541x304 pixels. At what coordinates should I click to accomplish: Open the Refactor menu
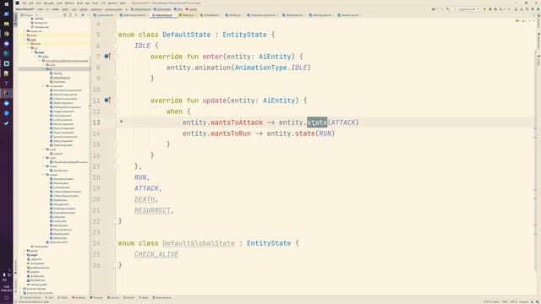pos(69,3)
